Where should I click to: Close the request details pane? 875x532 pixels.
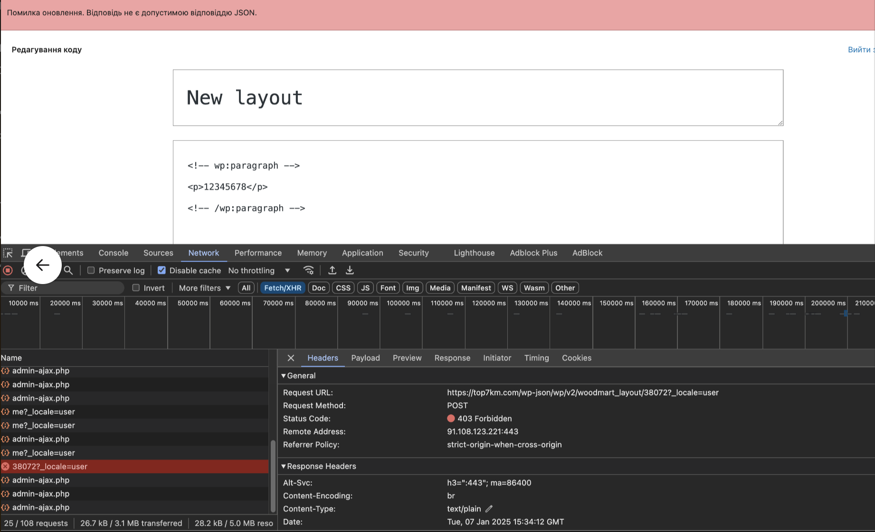pos(291,358)
